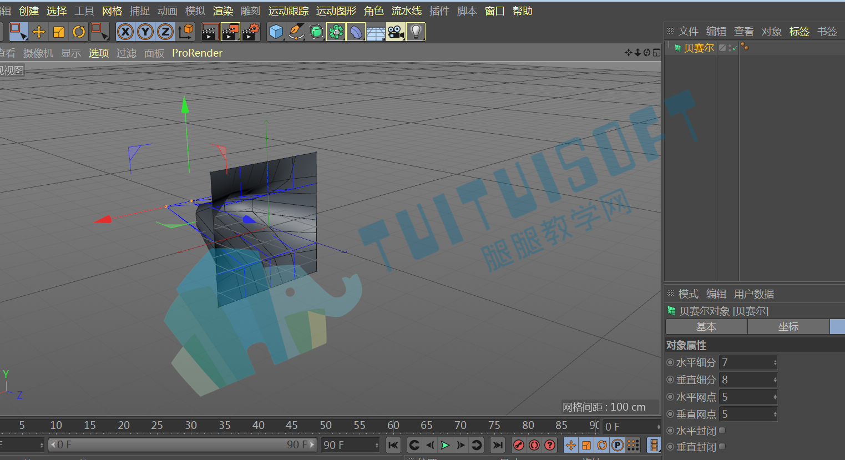Click frame 50 on the timeline ruler
The height and width of the screenshot is (460, 845).
[326, 425]
